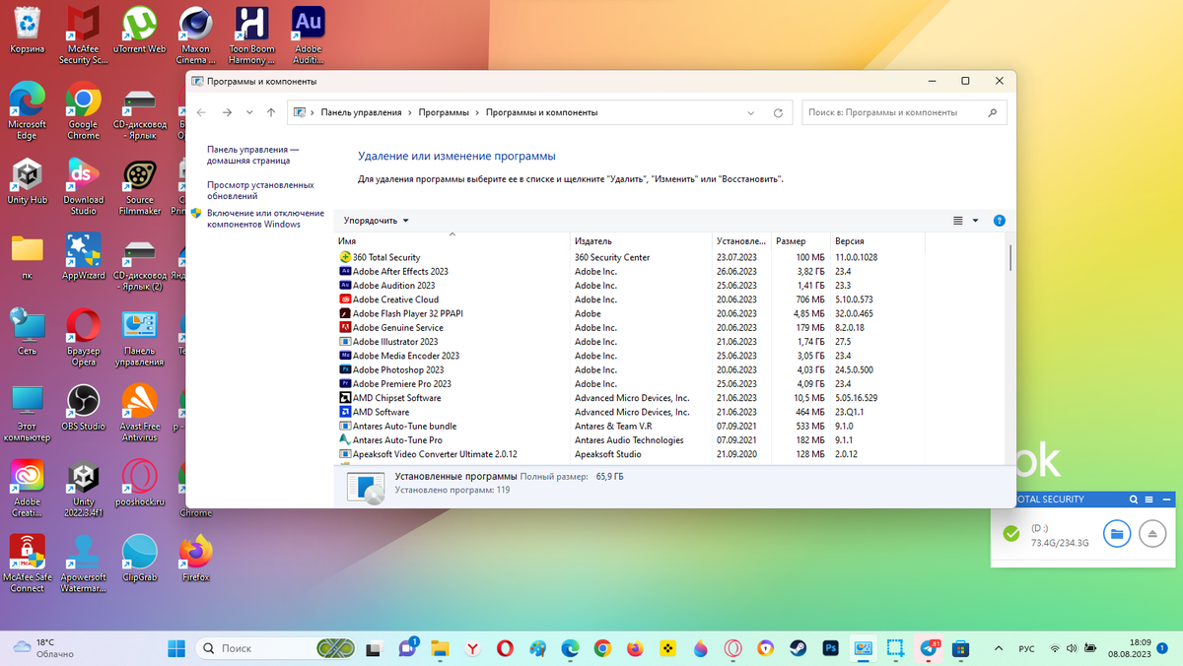Open the Упорядочить dropdown

(376, 221)
